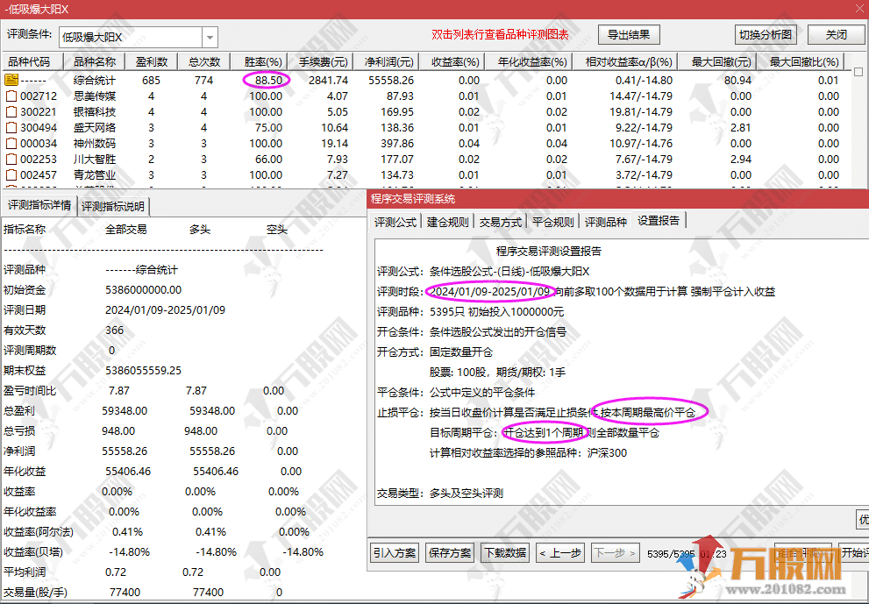Select the 思美传媒 row name
Image resolution: width=869 pixels, height=604 pixels.
[94, 96]
